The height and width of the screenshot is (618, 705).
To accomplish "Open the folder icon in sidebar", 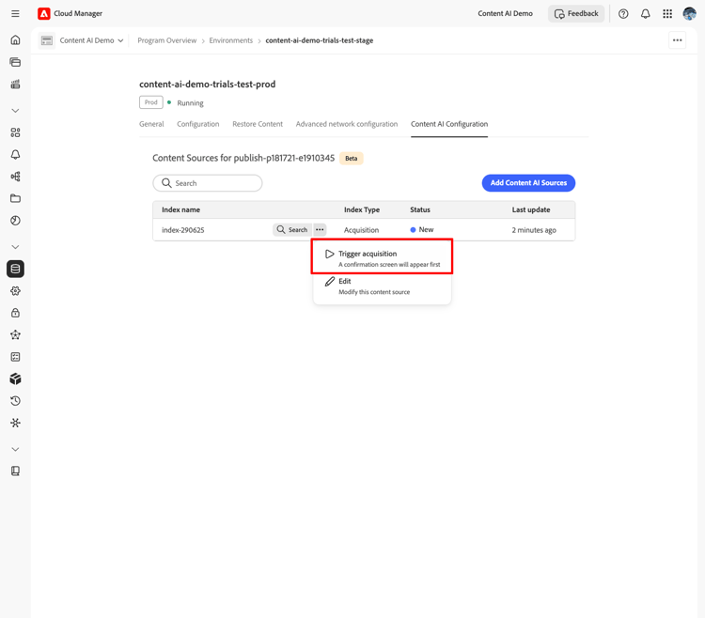I will pos(15,198).
